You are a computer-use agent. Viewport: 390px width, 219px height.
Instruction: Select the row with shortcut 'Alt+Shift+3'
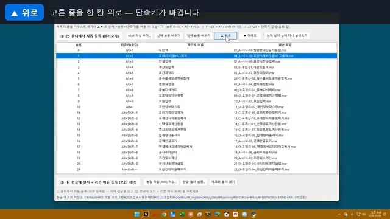pyautogui.click(x=196, y=124)
